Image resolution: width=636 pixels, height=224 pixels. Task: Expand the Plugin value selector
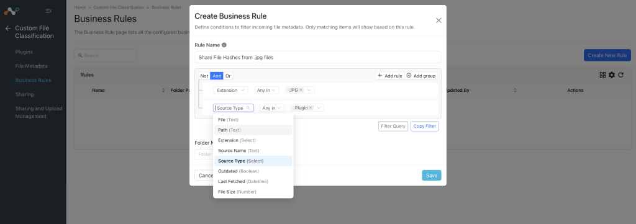pyautogui.click(x=319, y=108)
